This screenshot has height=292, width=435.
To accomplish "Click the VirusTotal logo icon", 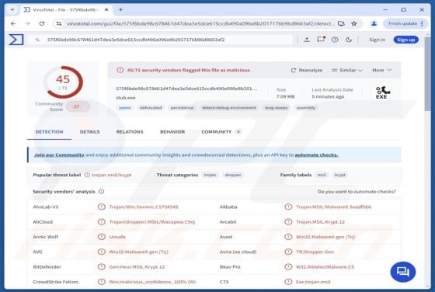I will click(16, 40).
